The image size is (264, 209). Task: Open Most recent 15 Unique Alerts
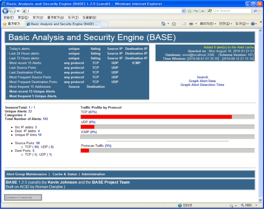click(32, 91)
